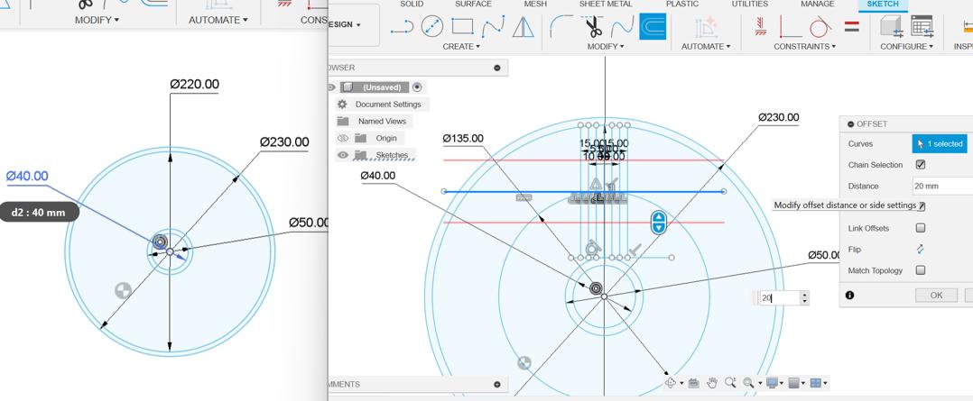The image size is (973, 401).
Task: Activate the Orbit navigation tool
Action: (670, 384)
